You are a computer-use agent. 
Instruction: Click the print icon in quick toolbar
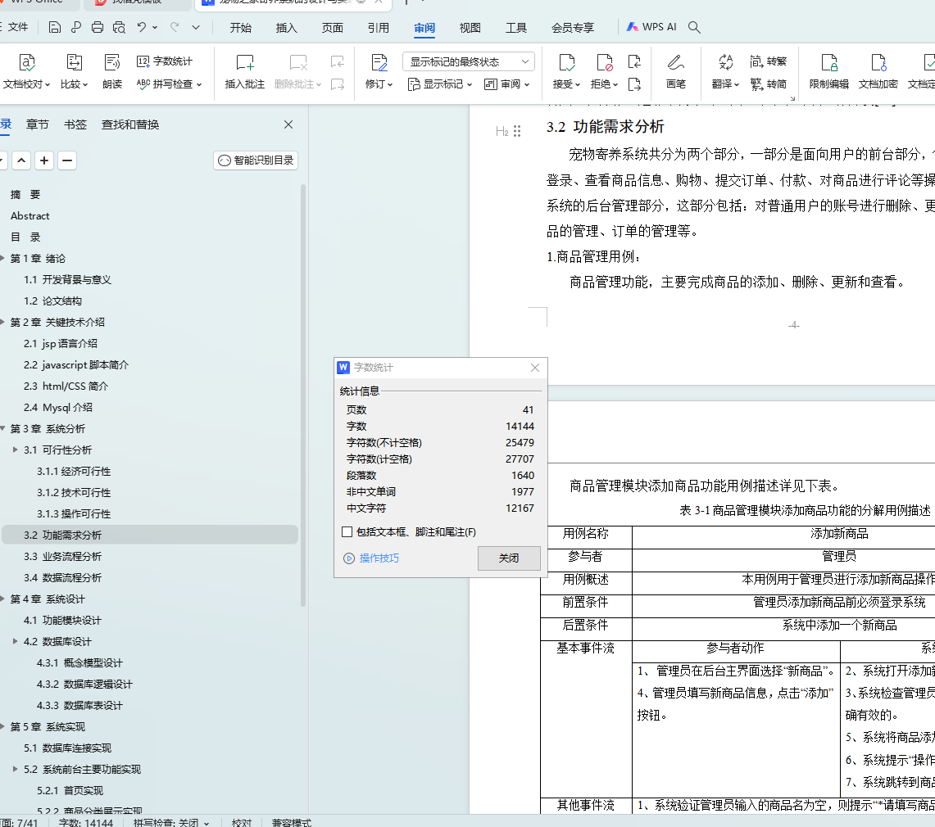tap(98, 27)
